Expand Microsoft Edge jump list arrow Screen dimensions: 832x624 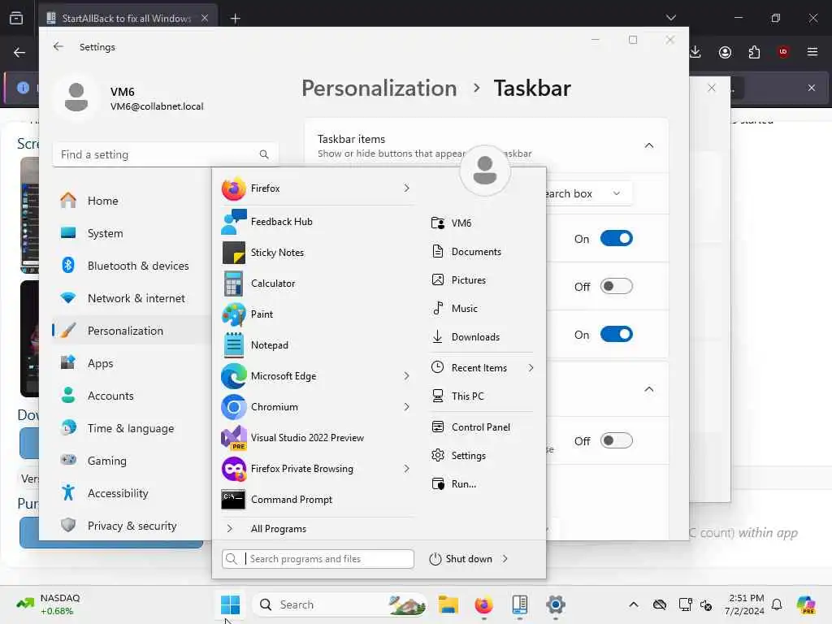406,375
